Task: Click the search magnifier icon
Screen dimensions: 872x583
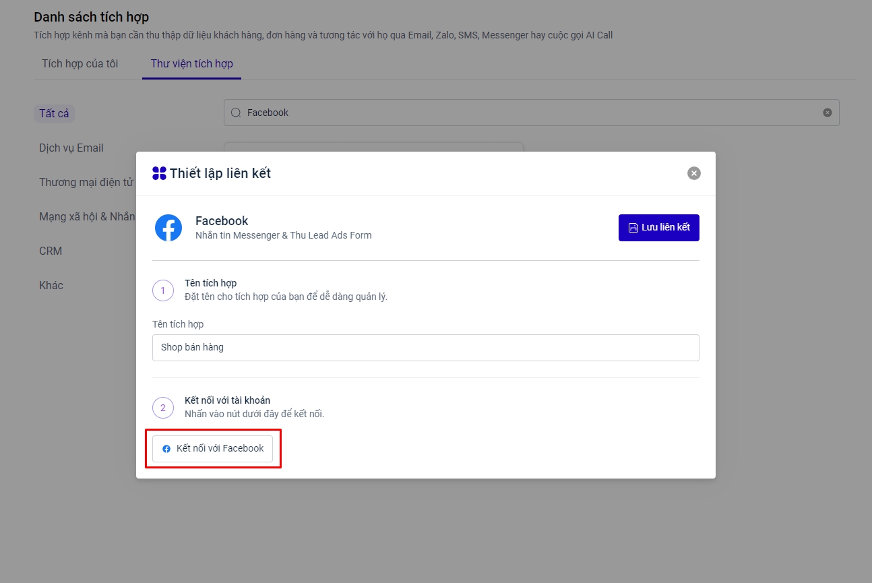Action: click(236, 113)
